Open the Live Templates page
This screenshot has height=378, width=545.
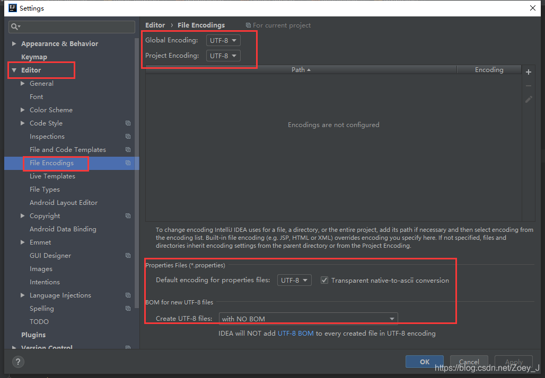52,176
